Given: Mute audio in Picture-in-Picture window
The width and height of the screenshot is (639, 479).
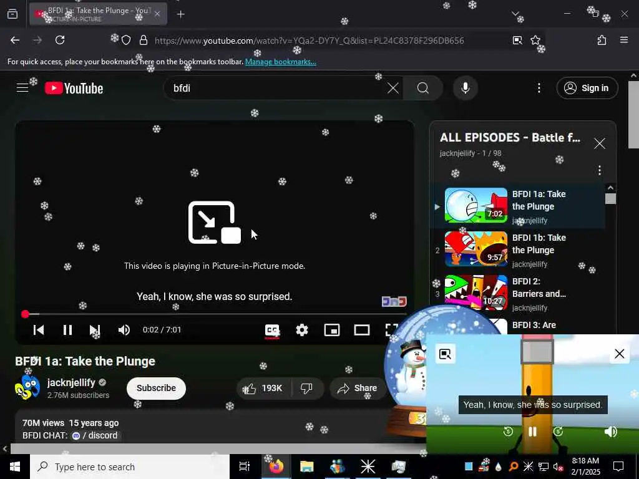Looking at the screenshot, I should pos(610,432).
